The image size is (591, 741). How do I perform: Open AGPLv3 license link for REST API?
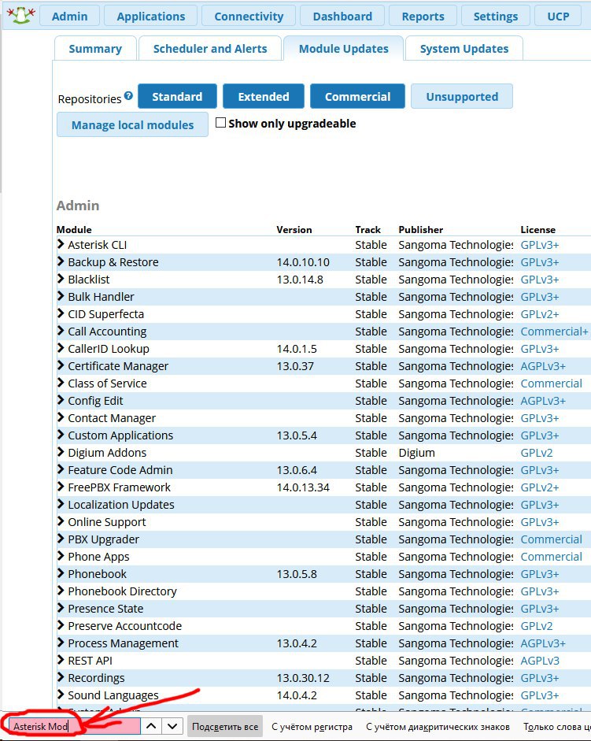click(540, 661)
